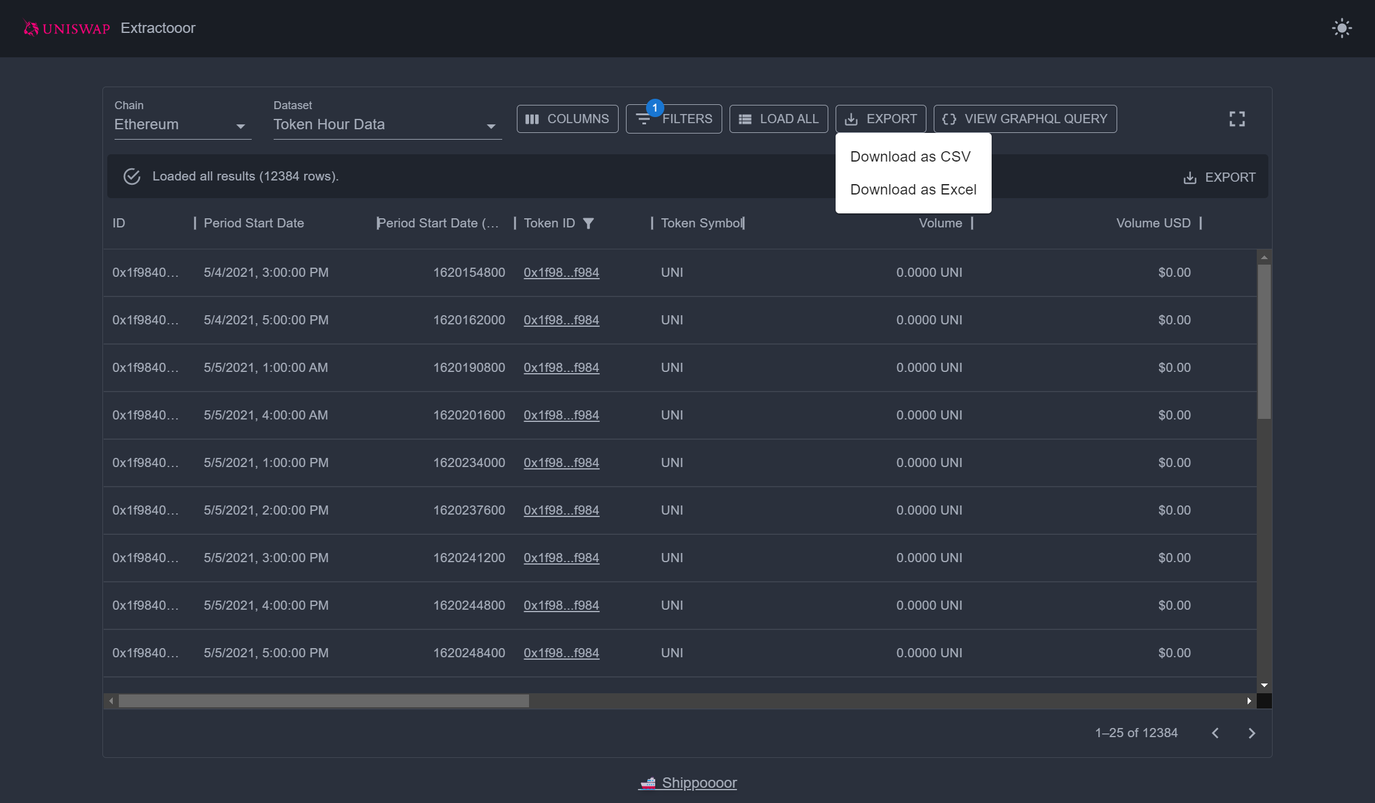Open Token ID link in the 1620237600 row

click(x=561, y=510)
